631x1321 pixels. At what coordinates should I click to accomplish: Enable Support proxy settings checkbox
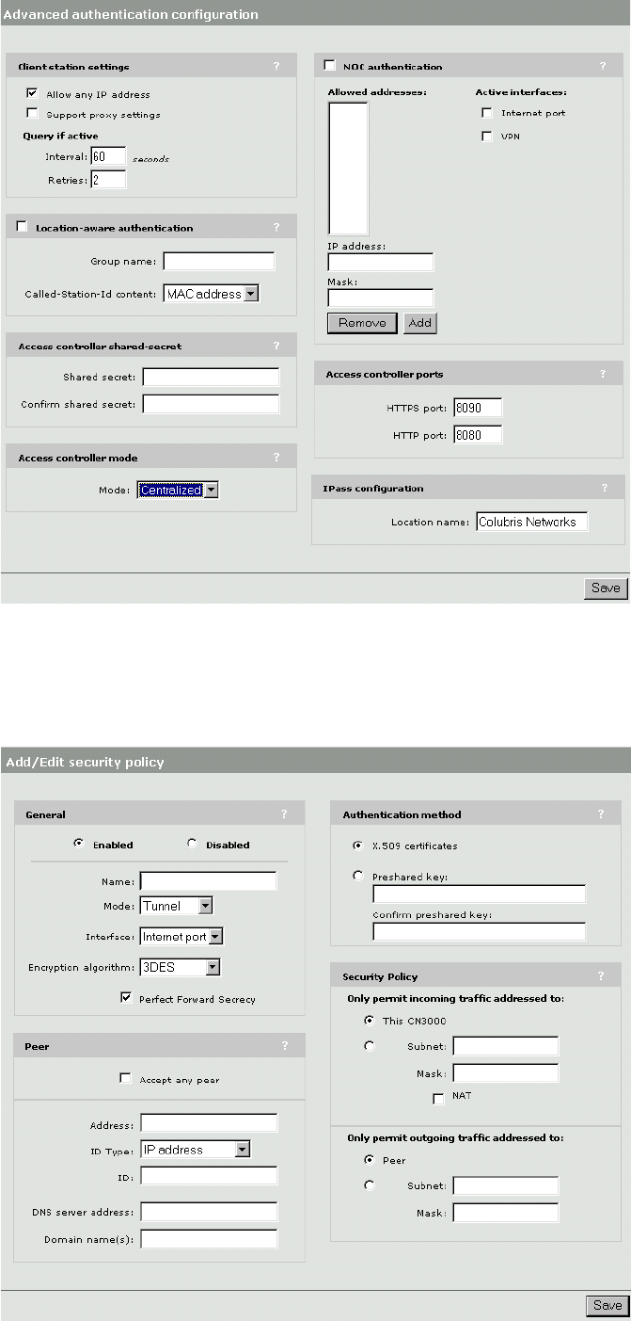[x=33, y=115]
